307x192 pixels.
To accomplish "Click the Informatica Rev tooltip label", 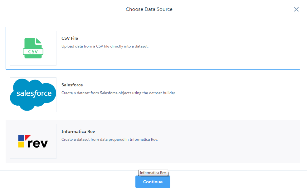I will click(153, 173).
